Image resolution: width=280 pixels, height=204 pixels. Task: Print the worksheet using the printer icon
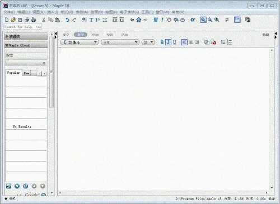click(27, 20)
